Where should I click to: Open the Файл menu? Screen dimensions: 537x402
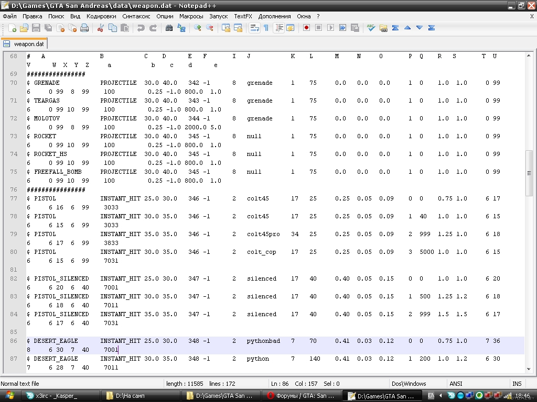[x=9, y=16]
